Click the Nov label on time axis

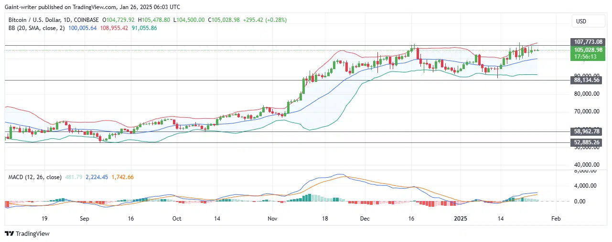(272, 219)
